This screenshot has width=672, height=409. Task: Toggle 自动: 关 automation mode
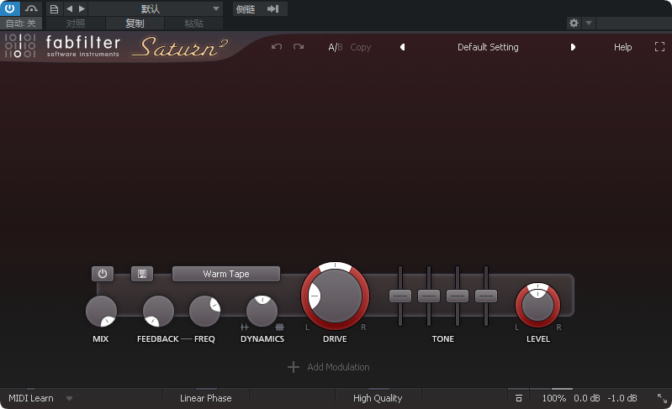(20, 24)
